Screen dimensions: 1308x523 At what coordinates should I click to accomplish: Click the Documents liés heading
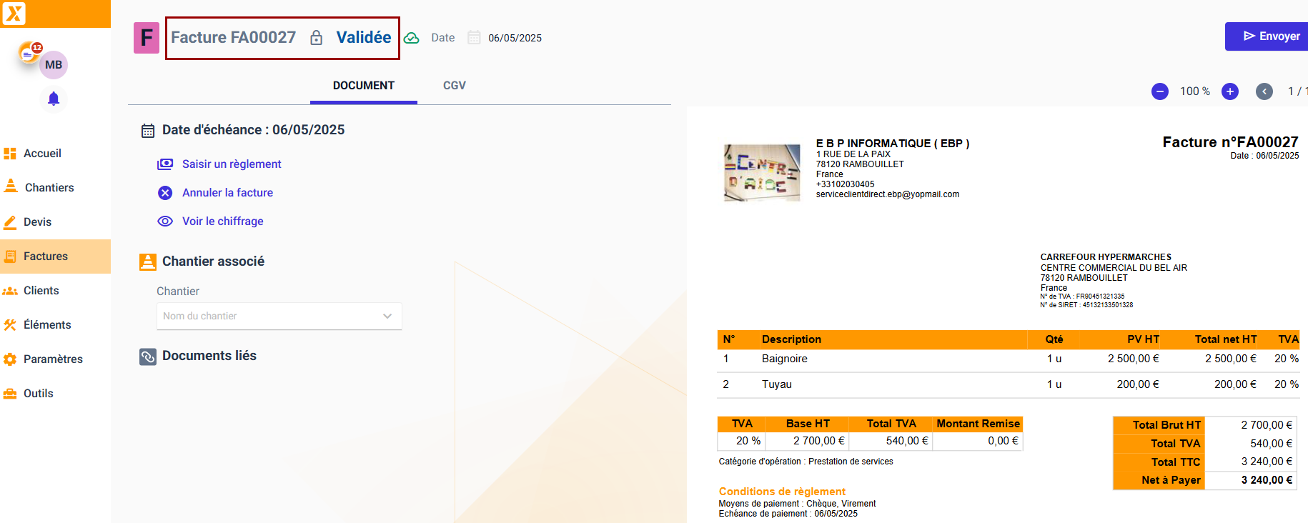[x=209, y=356]
